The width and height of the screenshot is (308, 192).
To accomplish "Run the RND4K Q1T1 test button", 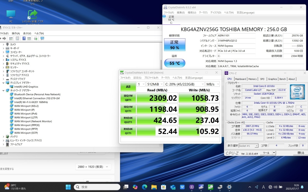I will pos(128,131).
